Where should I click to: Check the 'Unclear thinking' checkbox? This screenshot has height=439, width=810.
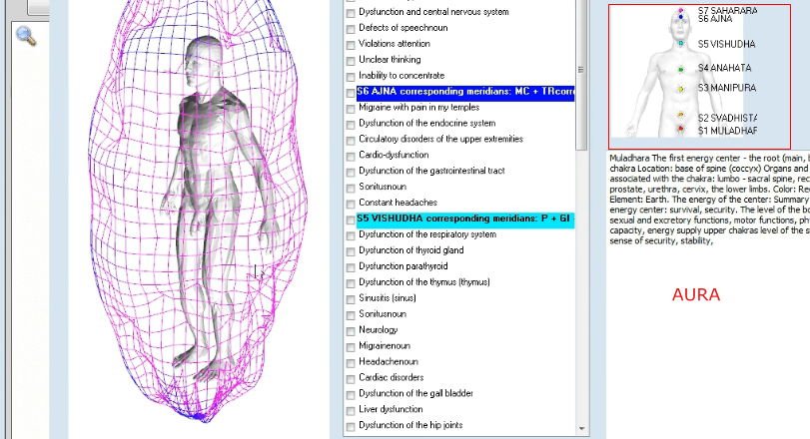coord(350,60)
